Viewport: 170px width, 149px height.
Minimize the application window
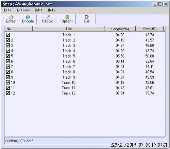[x=155, y=4]
